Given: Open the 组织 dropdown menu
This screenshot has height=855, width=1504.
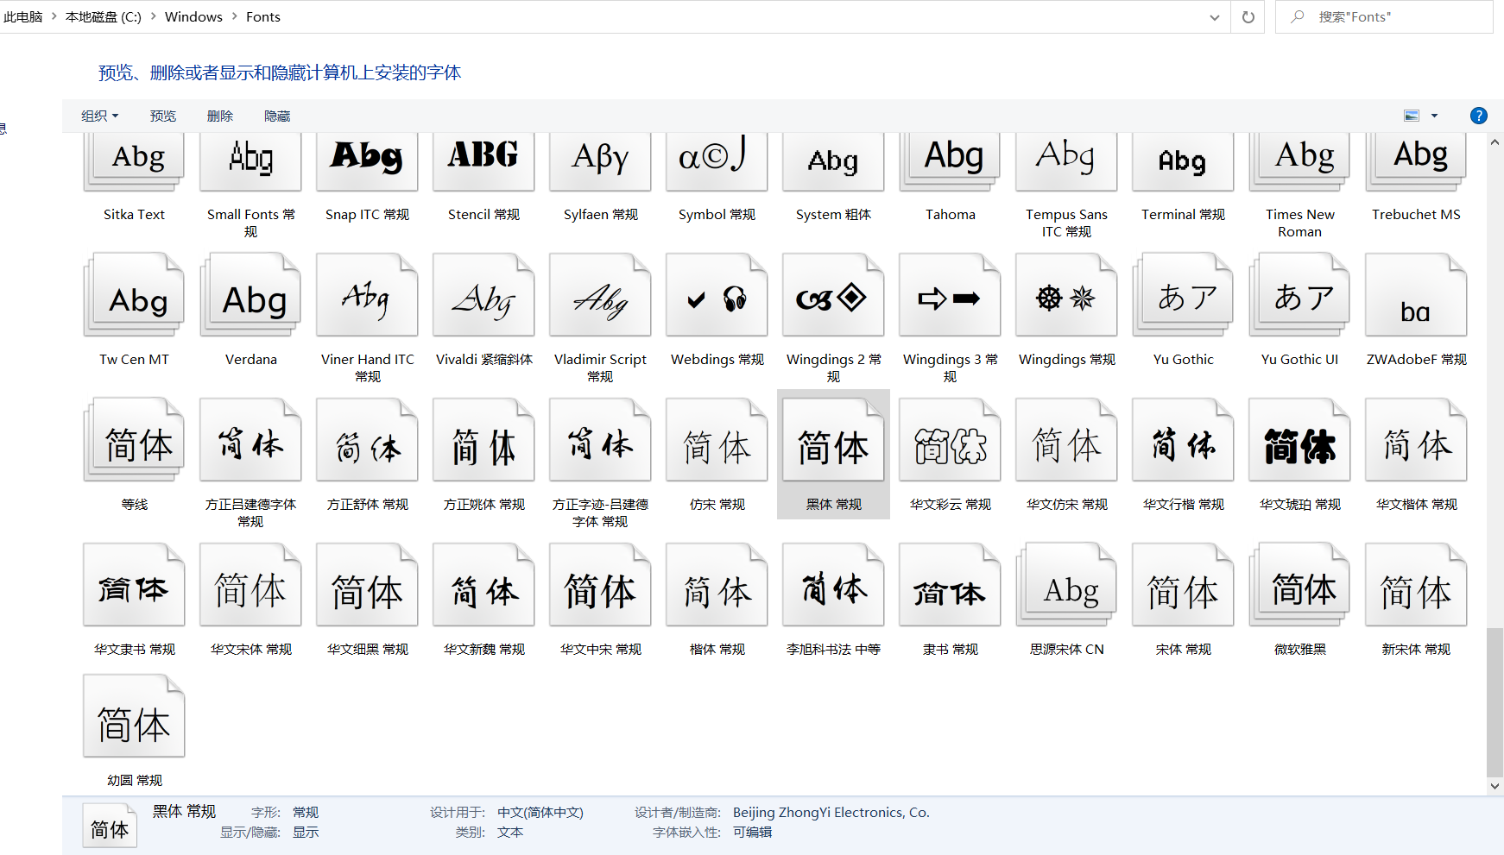Looking at the screenshot, I should [x=98, y=115].
